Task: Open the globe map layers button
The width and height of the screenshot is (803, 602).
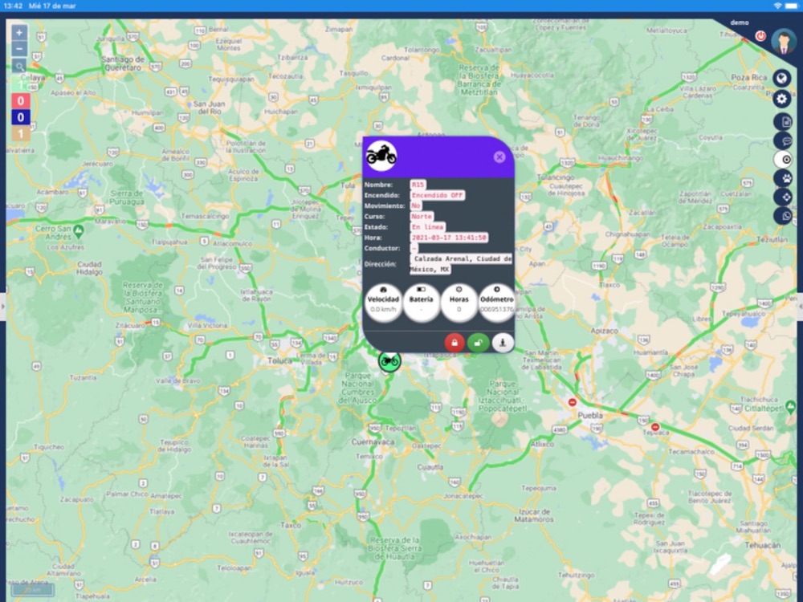Action: click(781, 79)
